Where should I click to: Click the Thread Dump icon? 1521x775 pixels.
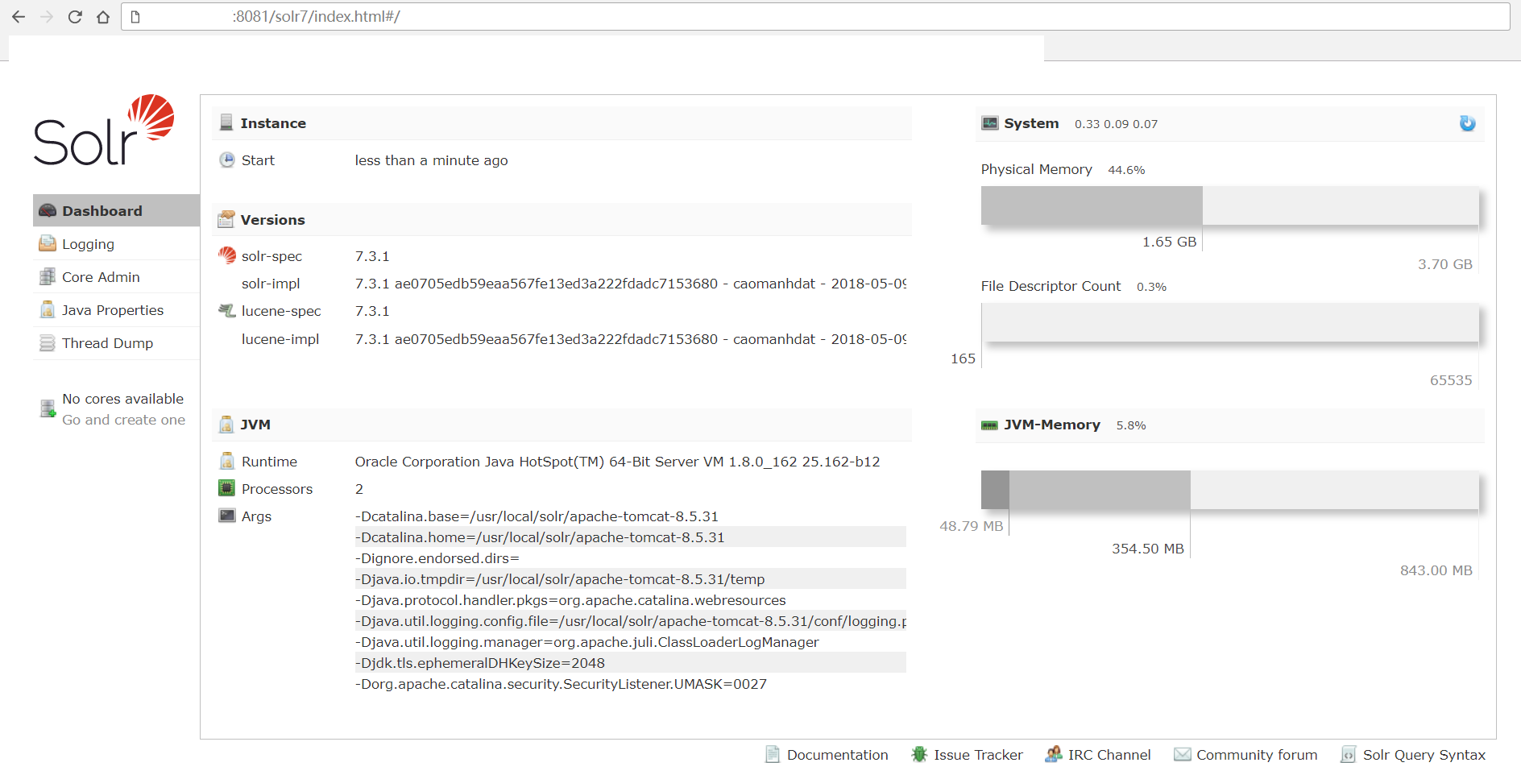[48, 342]
